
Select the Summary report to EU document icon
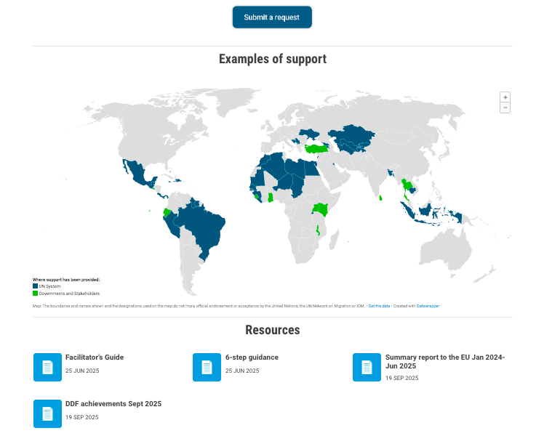pos(367,367)
